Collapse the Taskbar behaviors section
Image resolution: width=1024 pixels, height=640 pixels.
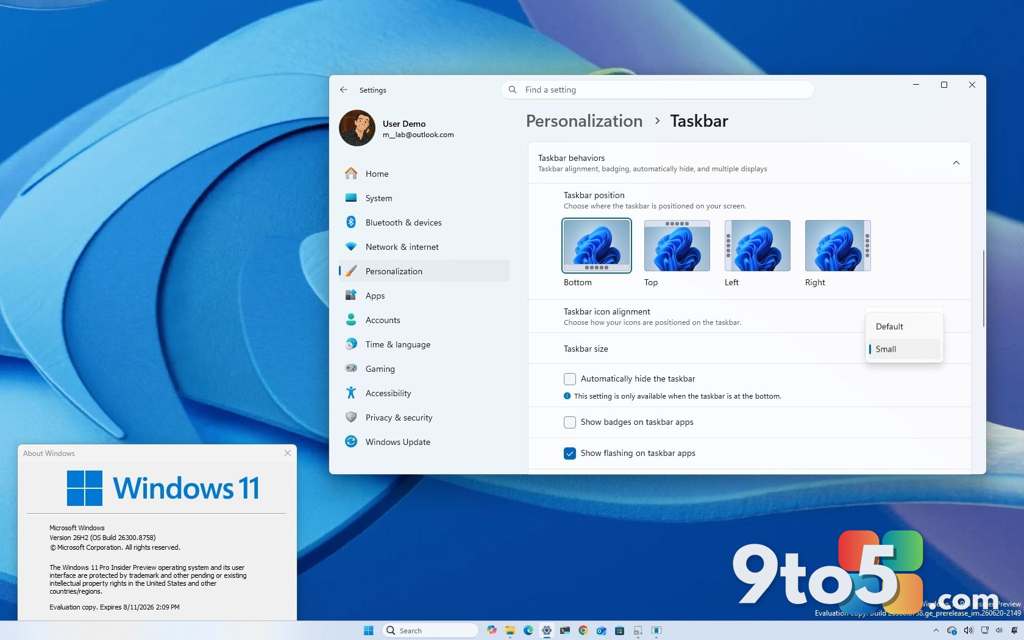(956, 163)
